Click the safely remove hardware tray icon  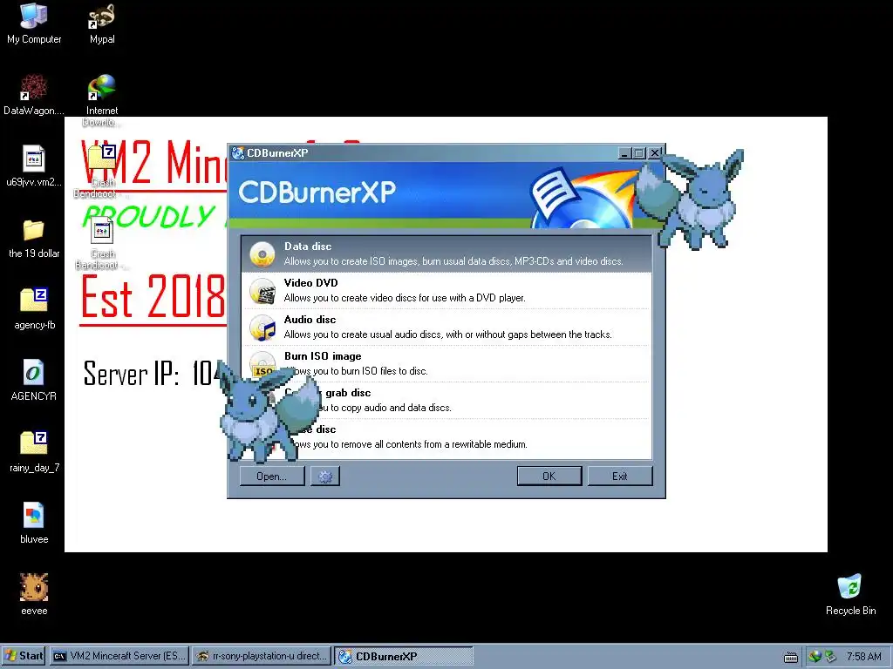[x=830, y=657]
